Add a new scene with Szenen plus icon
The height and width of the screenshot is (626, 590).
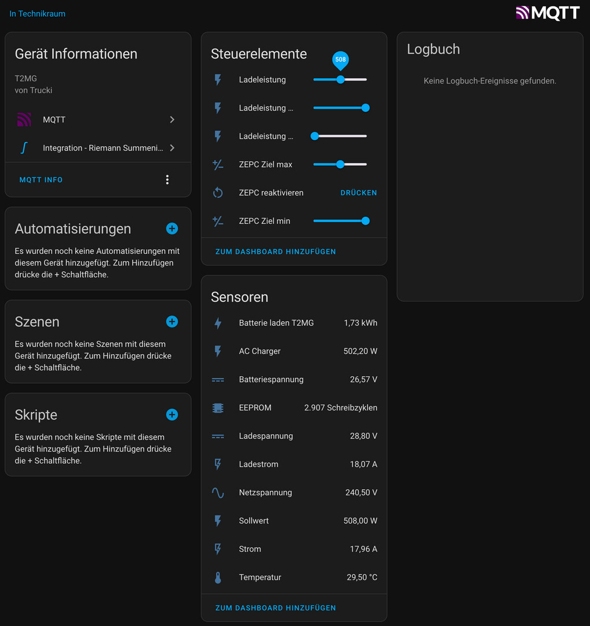pyautogui.click(x=172, y=322)
